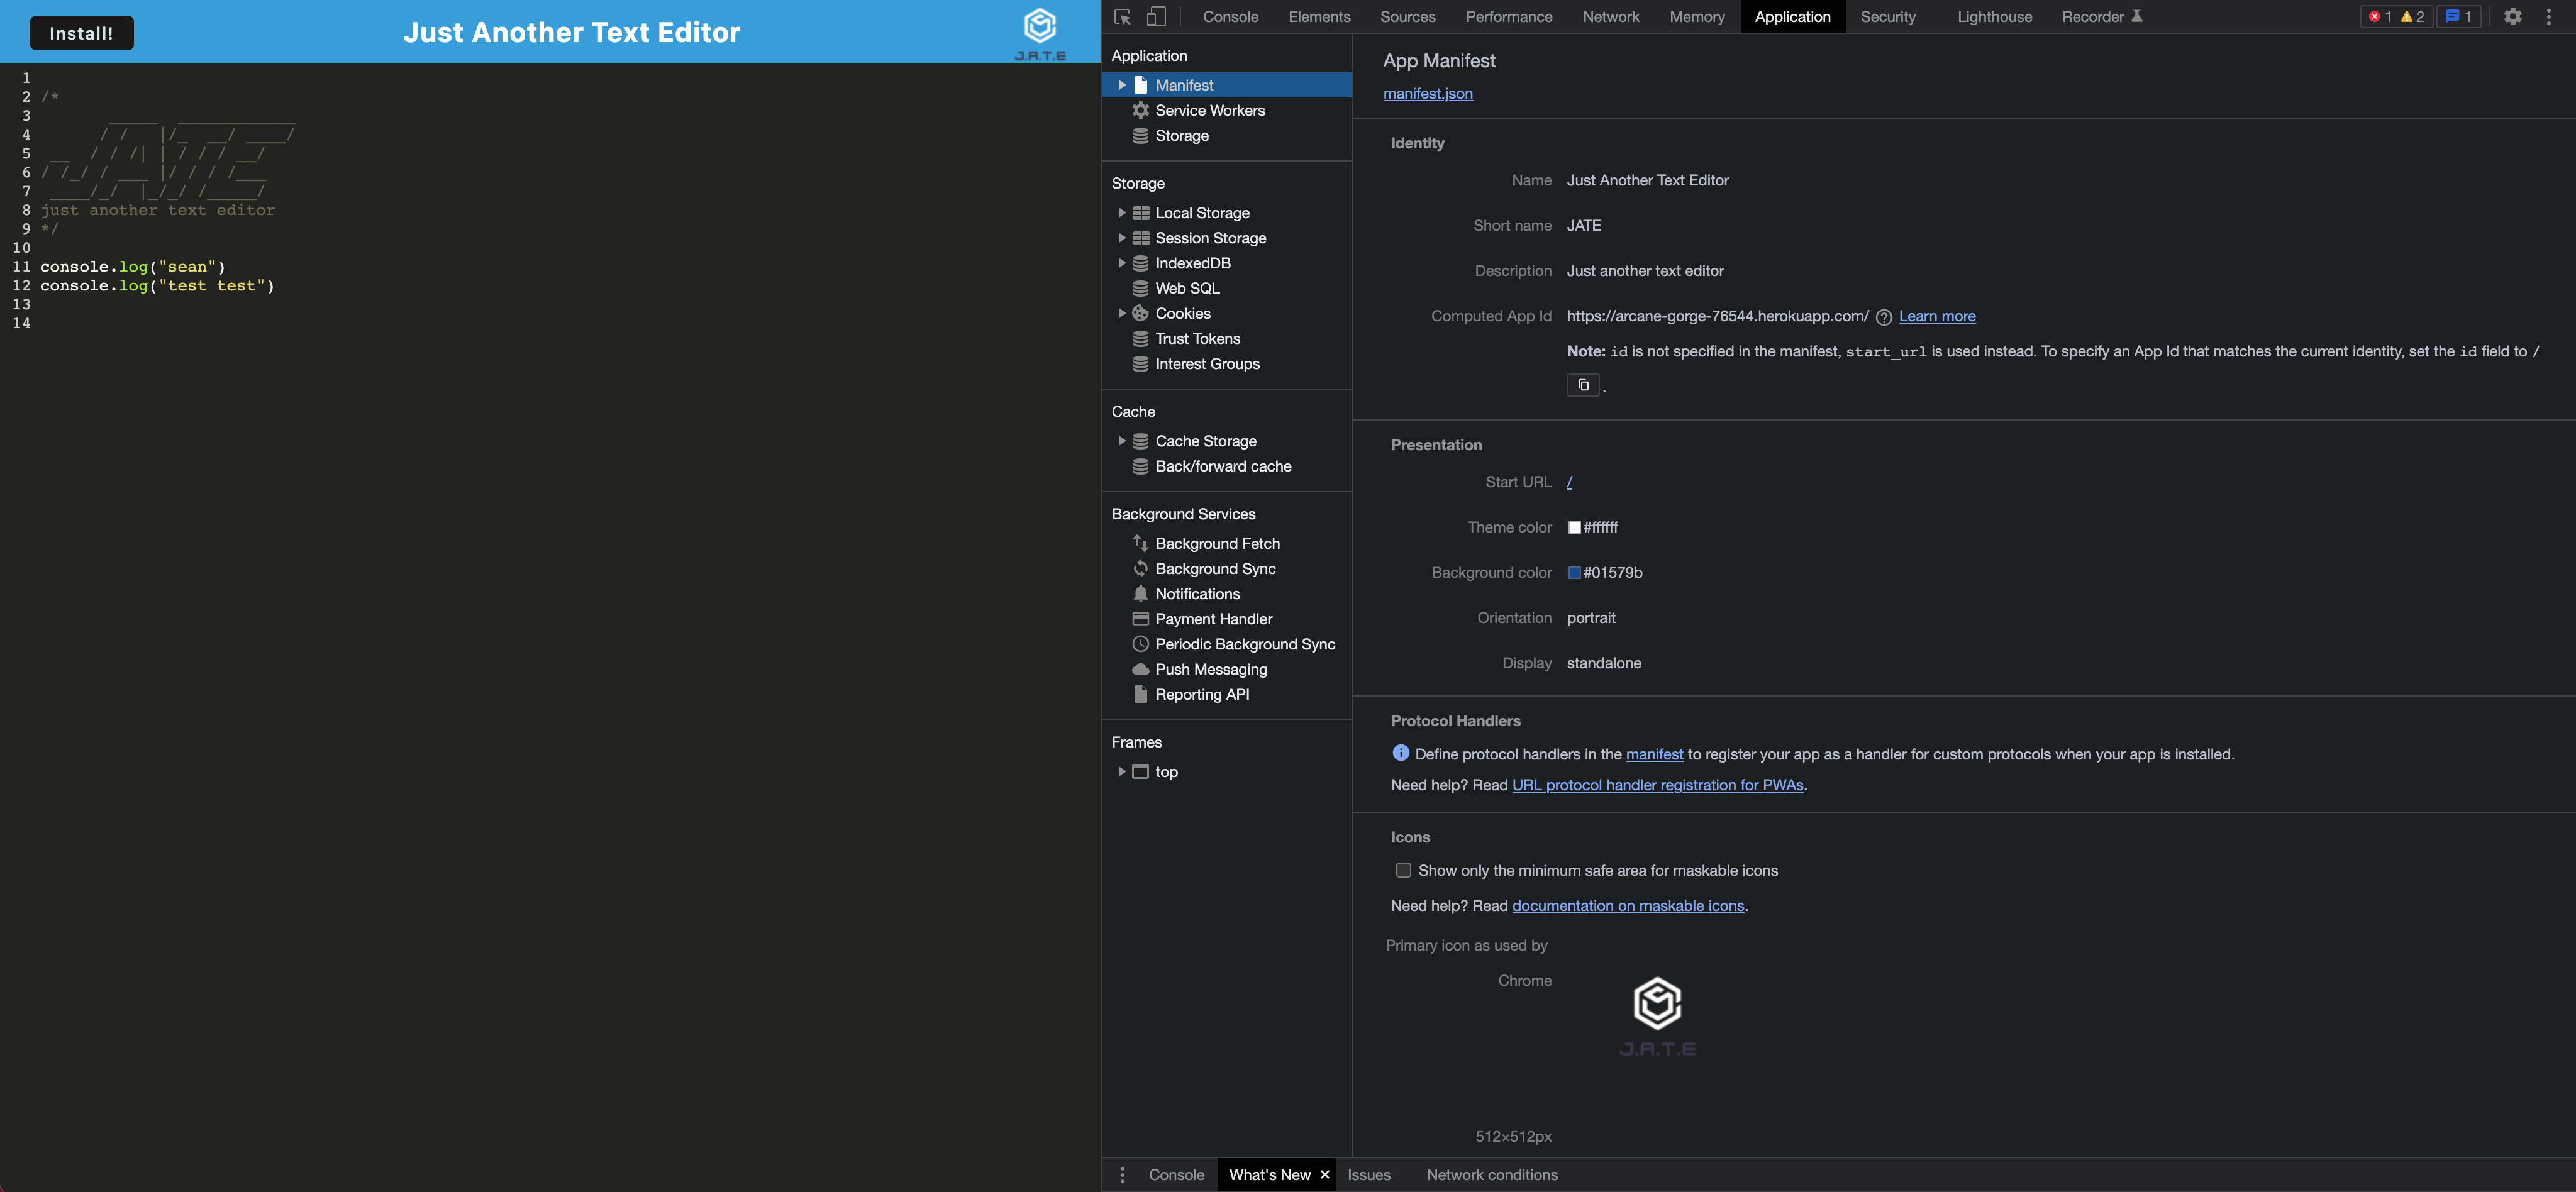This screenshot has height=1192, width=2576.
Task: Open the manifest.json link
Action: (x=1427, y=94)
